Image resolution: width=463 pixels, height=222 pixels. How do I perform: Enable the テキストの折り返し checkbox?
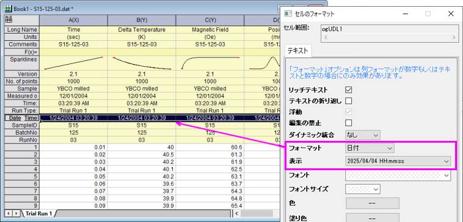(x=349, y=101)
